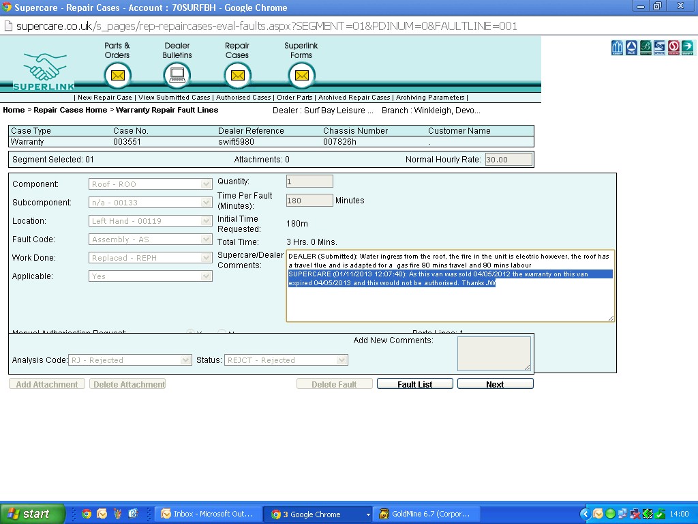Open the Repair Cases envelope icon
This screenshot has width=698, height=524.
coord(237,75)
